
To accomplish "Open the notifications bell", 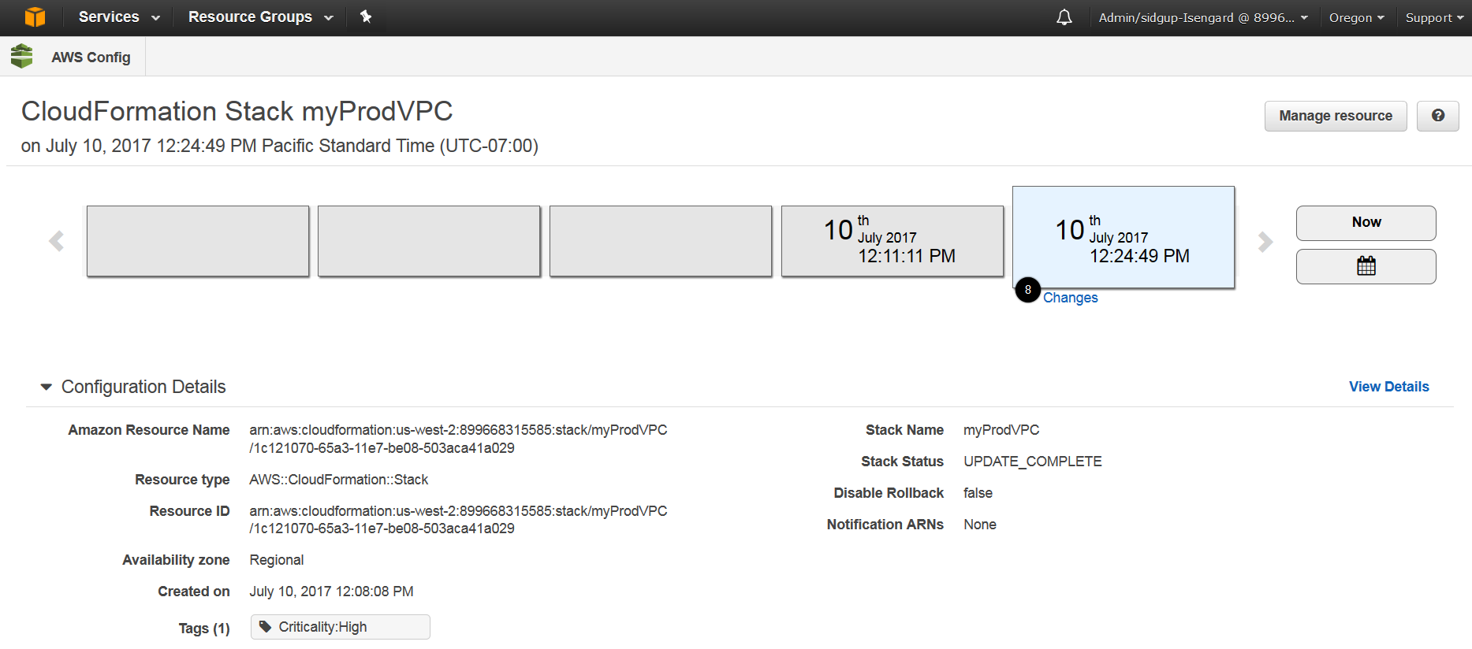I will pos(1064,17).
